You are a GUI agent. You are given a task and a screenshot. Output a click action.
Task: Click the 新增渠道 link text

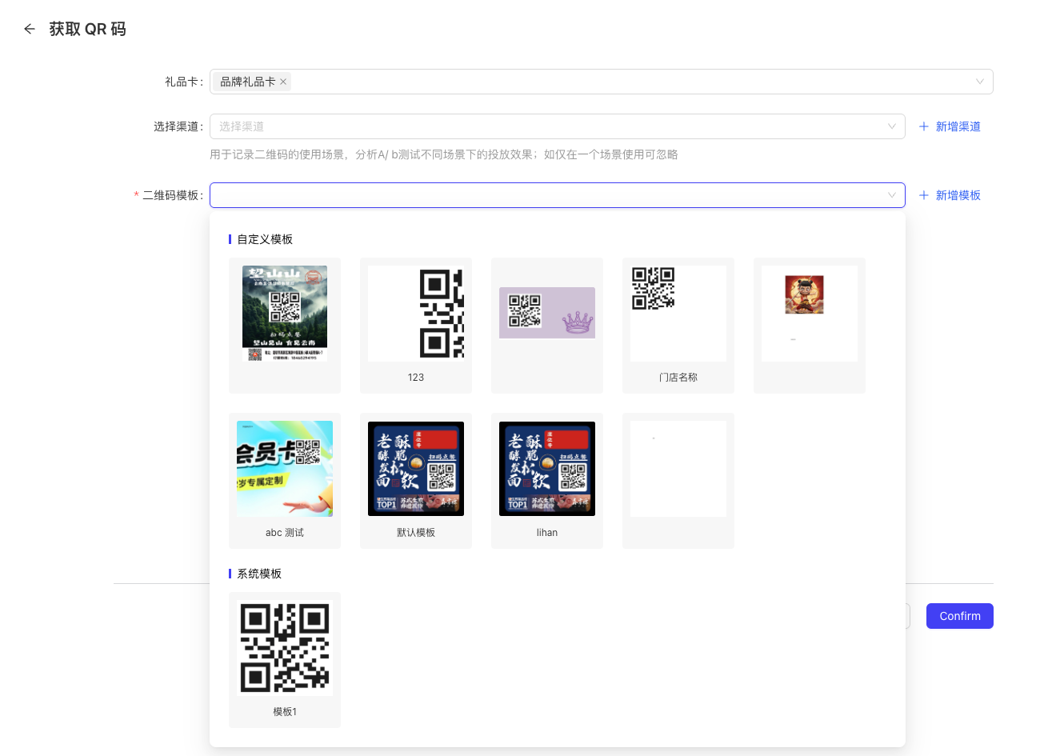958,126
